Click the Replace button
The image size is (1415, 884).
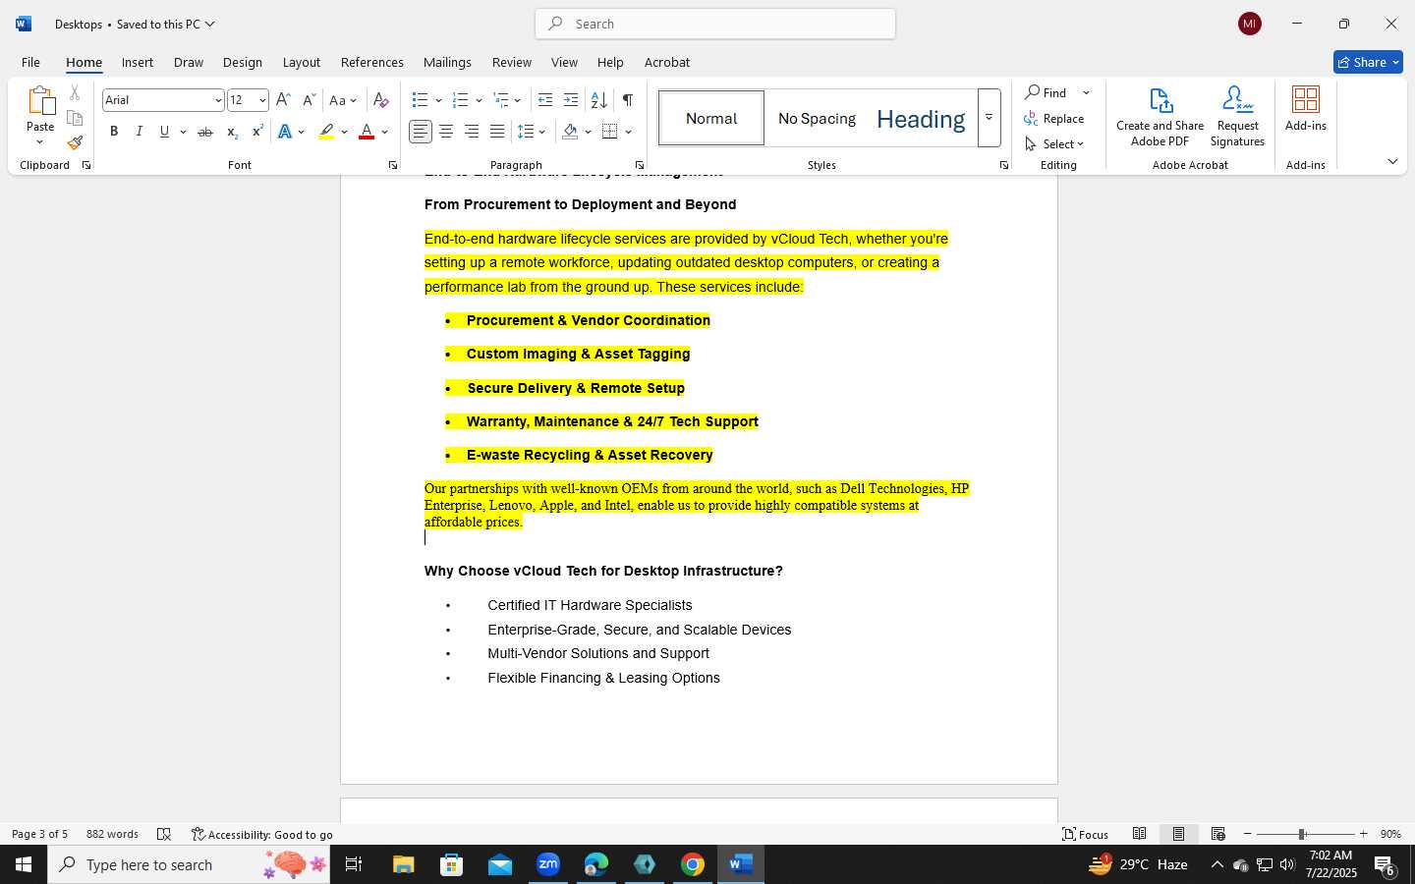[x=1054, y=118]
